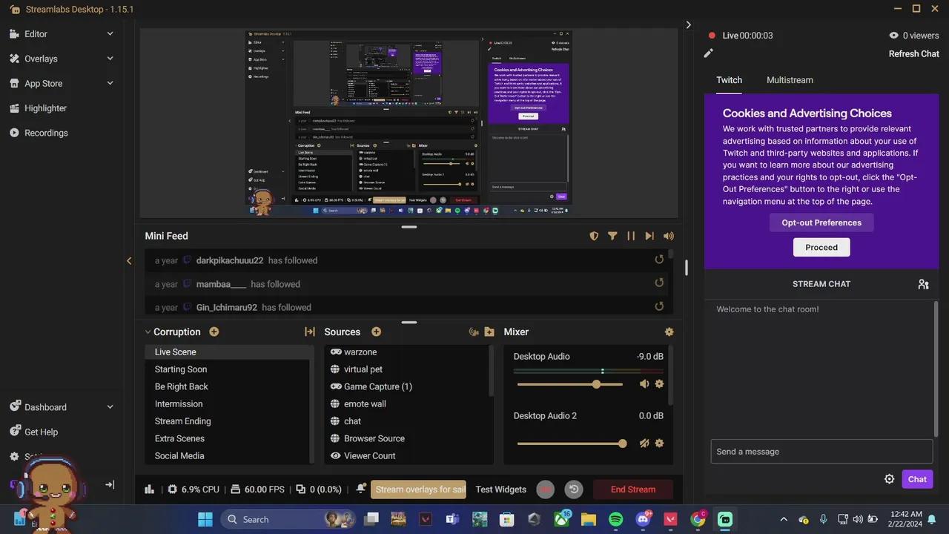This screenshot has height=534, width=949.
Task: Replay darkpikachuuu22 follow alert
Action: pyautogui.click(x=659, y=260)
